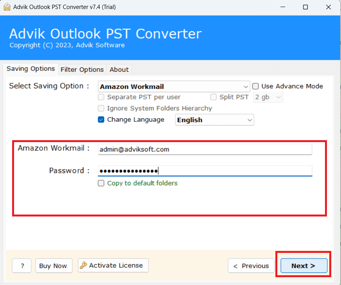The width and height of the screenshot is (341, 285).
Task: Click the 'Copyright (C) 2023, Advik Software' text
Action: 67,45
